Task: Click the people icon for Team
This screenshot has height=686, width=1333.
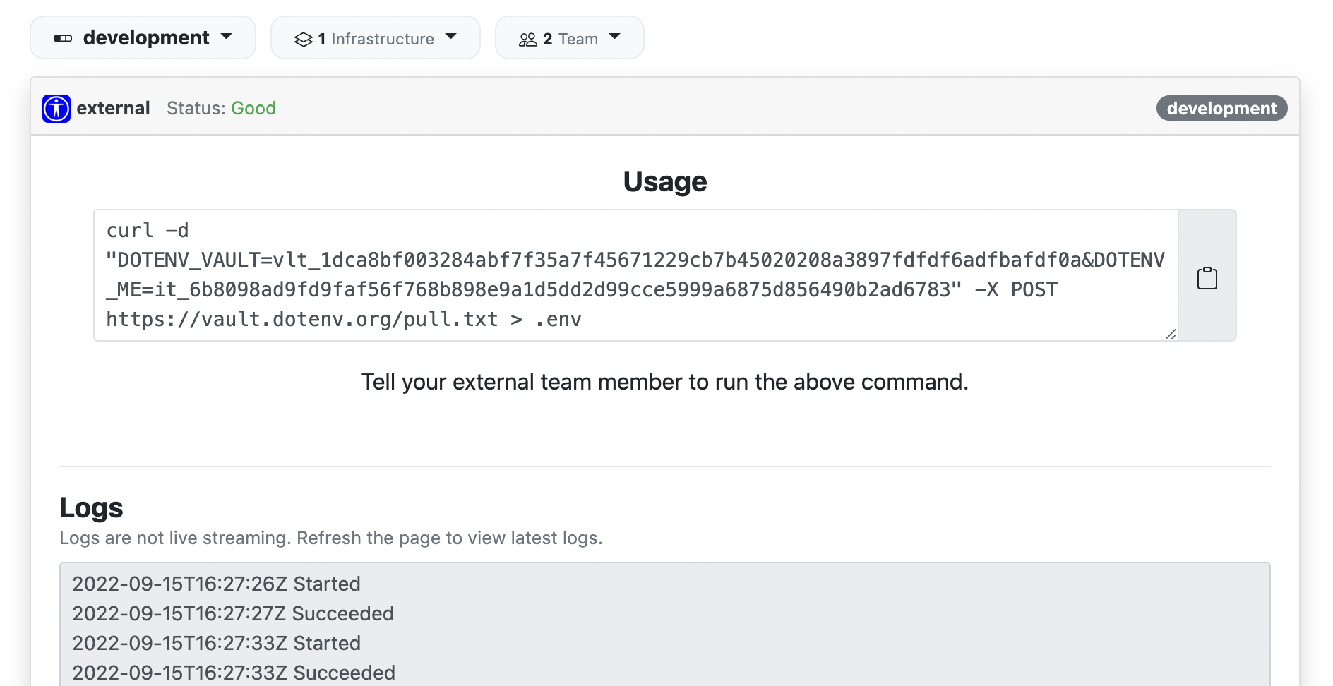Action: [x=528, y=40]
